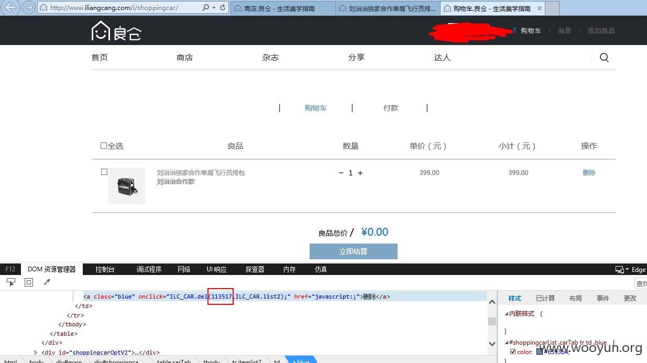Open the 样式 styles pane tab

coord(515,298)
